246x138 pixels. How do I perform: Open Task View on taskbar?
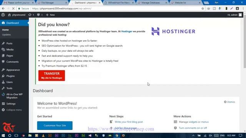(x=16, y=135)
